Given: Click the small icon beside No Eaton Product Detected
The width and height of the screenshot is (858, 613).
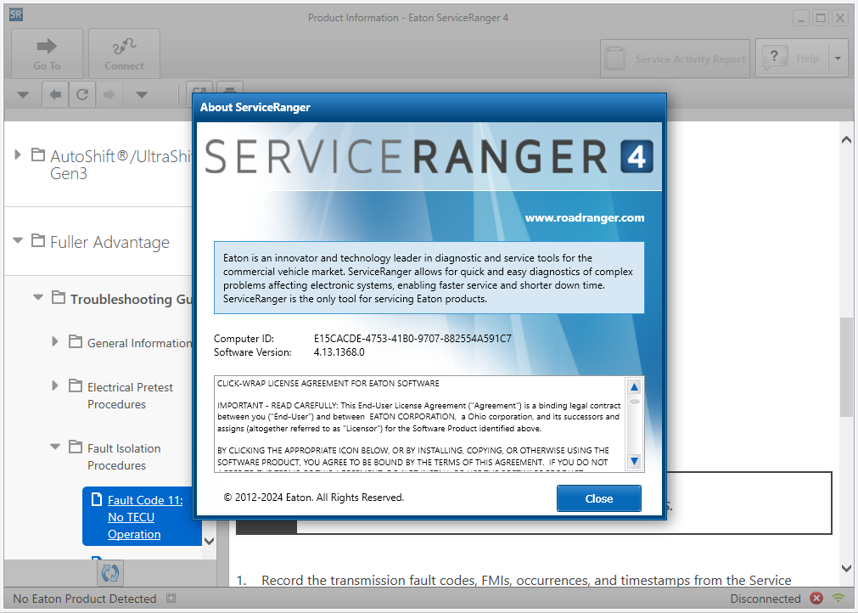Looking at the screenshot, I should [x=171, y=599].
